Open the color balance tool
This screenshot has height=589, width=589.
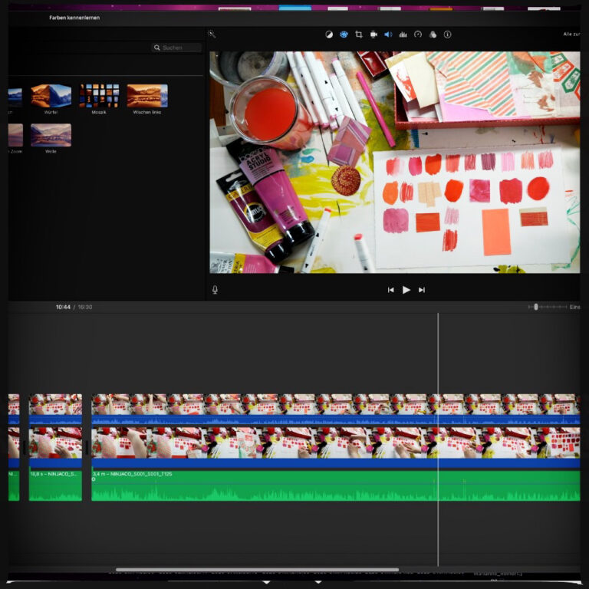pos(329,35)
